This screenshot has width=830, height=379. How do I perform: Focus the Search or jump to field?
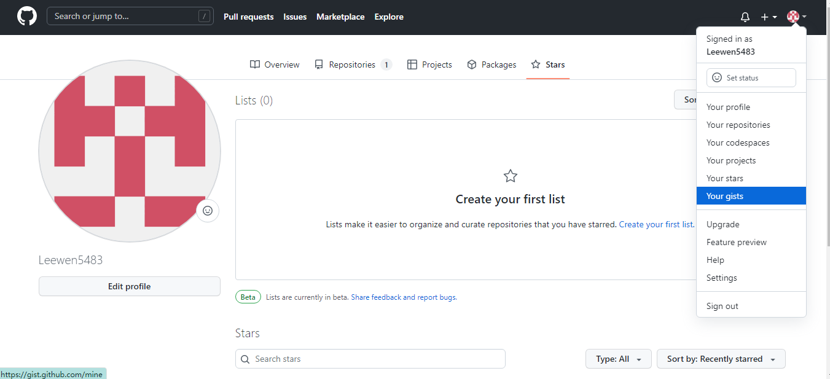130,17
